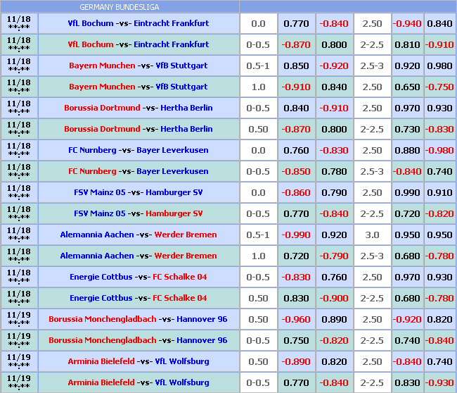Choose the -0.900 odds for FC Schalke 04
Screen dimensions: 457x393
click(334, 298)
